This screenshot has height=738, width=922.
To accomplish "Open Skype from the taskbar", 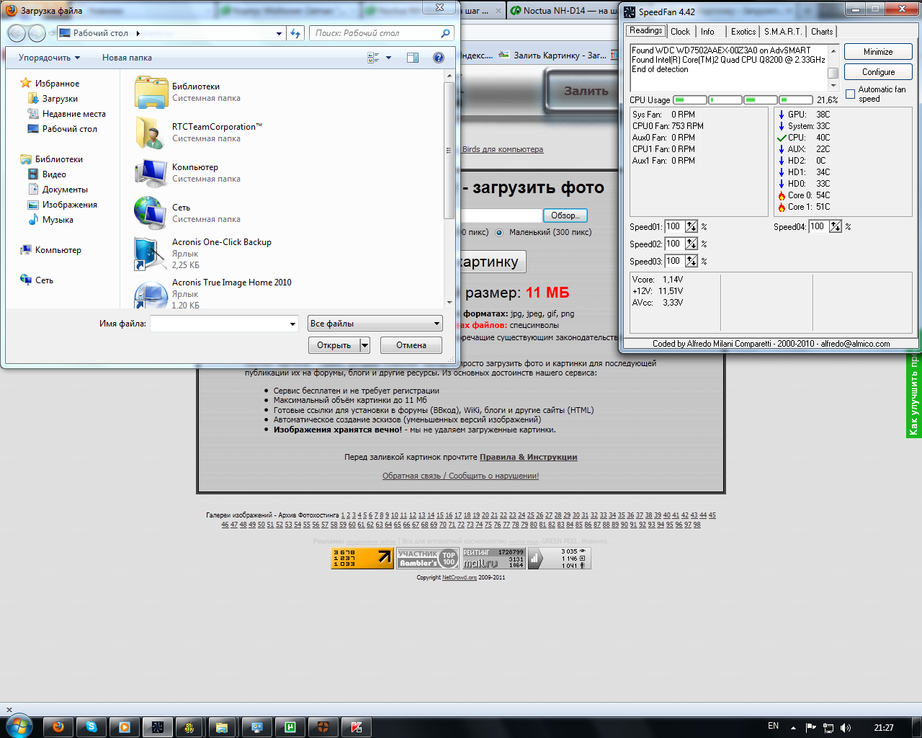I will pyautogui.click(x=91, y=727).
